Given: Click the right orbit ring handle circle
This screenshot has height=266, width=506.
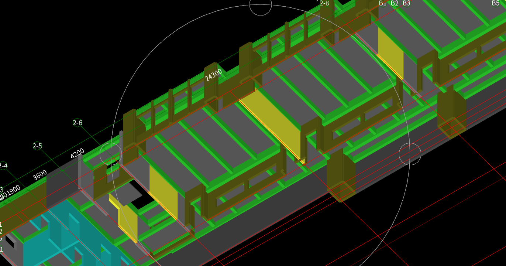Looking at the screenshot, I should tap(410, 154).
